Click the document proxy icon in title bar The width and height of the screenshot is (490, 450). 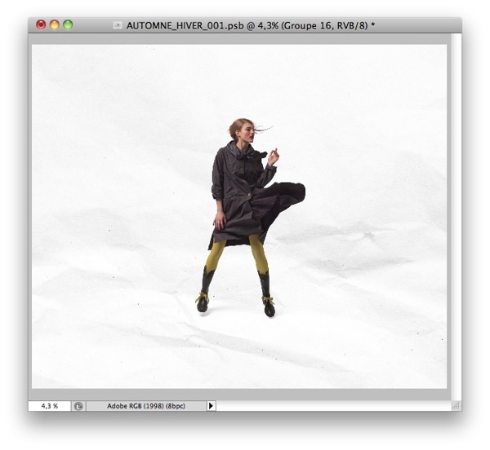(118, 25)
